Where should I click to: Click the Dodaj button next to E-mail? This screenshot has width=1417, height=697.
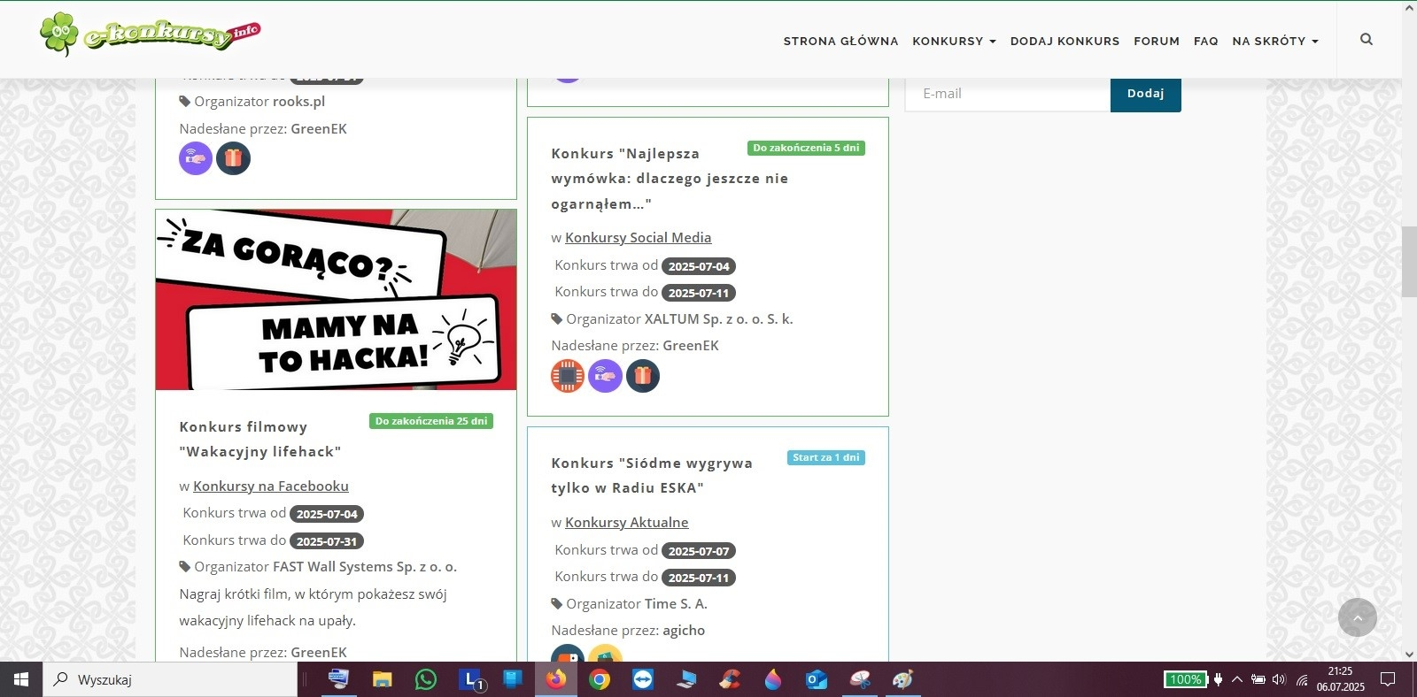click(1145, 94)
